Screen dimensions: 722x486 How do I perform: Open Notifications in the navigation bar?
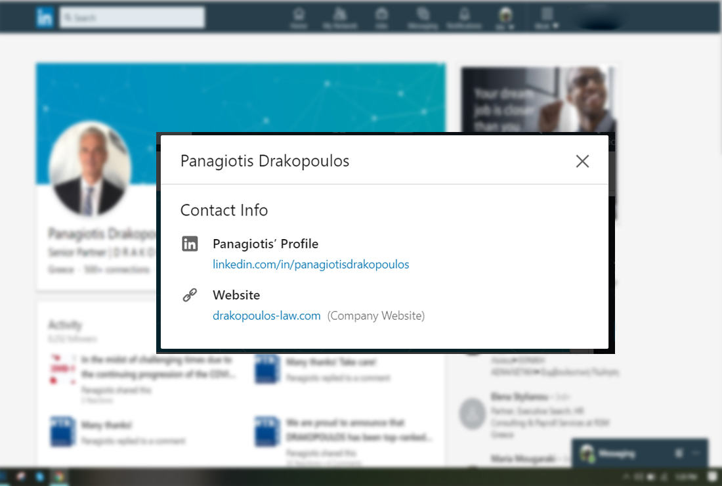[x=464, y=18]
